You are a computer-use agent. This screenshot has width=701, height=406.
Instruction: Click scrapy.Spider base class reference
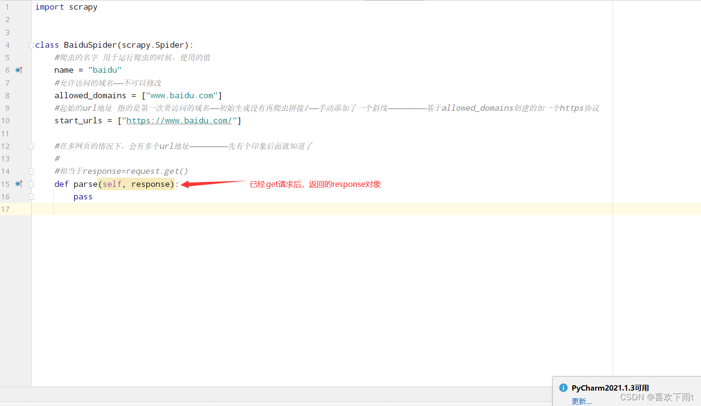coord(153,45)
